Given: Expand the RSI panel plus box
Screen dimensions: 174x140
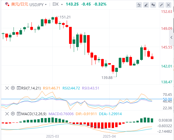Looking at the screenshot, I should tap(19, 88).
